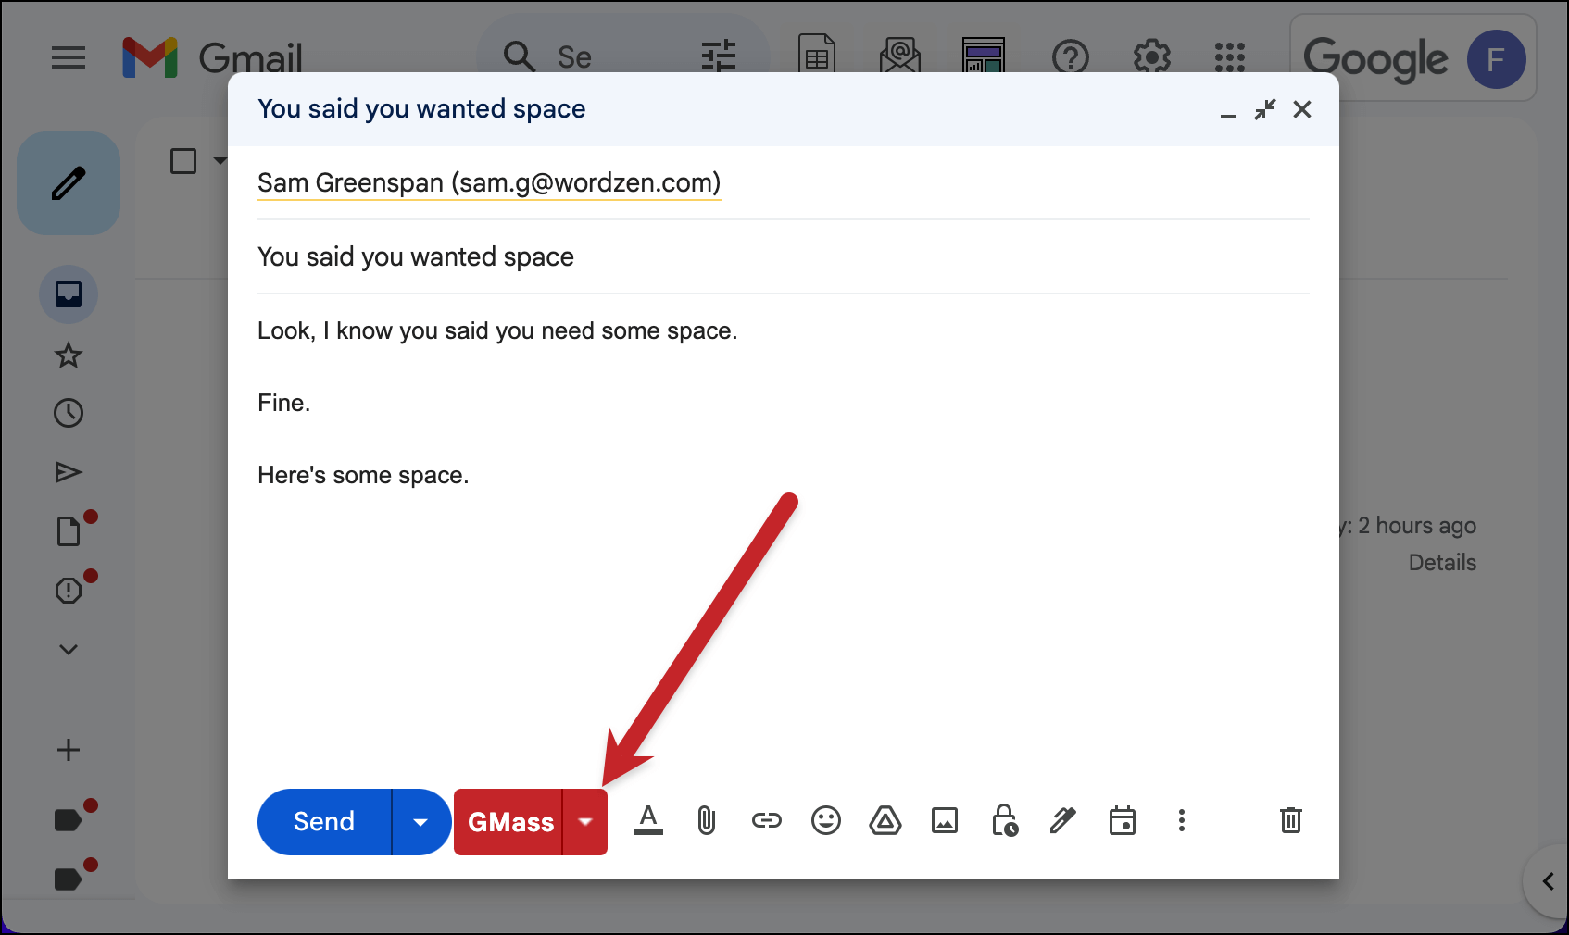The width and height of the screenshot is (1569, 935).
Task: Click the red GMass button
Action: click(508, 822)
